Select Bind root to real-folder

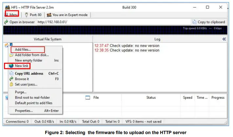(x=32, y=97)
